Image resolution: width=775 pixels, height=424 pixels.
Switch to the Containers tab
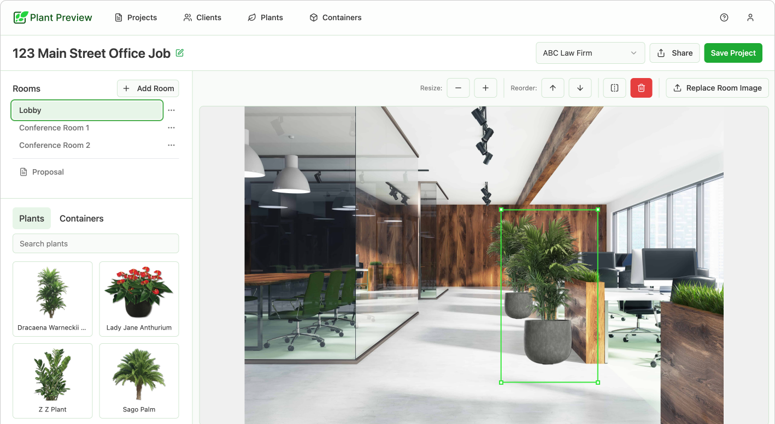[x=81, y=218]
